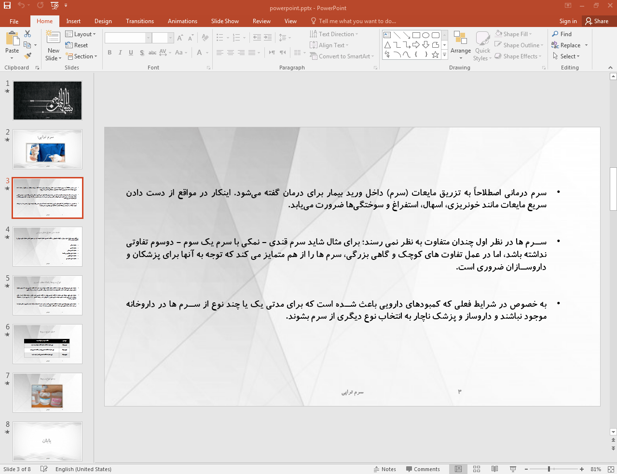The image size is (617, 474).
Task: Switch to the Transitions tab
Action: (x=140, y=21)
